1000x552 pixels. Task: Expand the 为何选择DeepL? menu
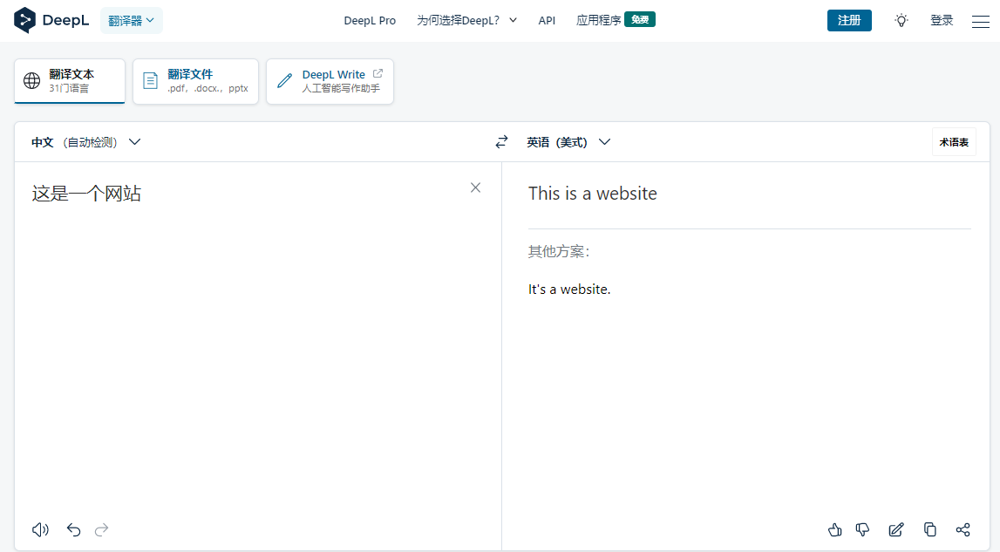pos(466,20)
